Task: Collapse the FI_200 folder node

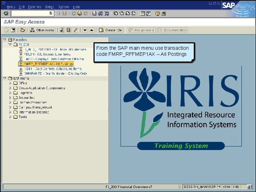Action: point(10,44)
